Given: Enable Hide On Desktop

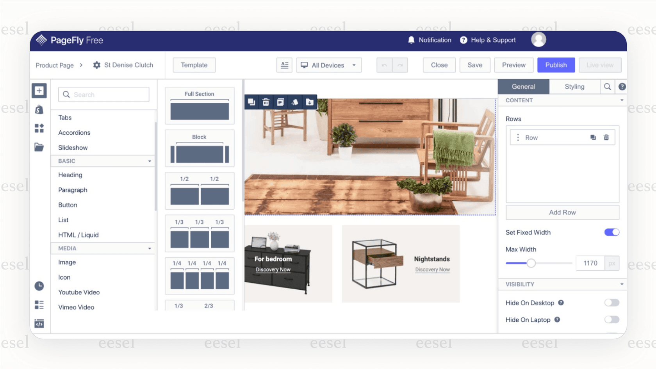Looking at the screenshot, I should coord(611,303).
